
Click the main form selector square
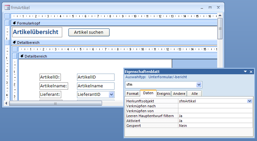click(x=7, y=16)
